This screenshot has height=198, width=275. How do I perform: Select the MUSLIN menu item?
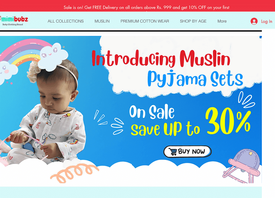(x=102, y=21)
